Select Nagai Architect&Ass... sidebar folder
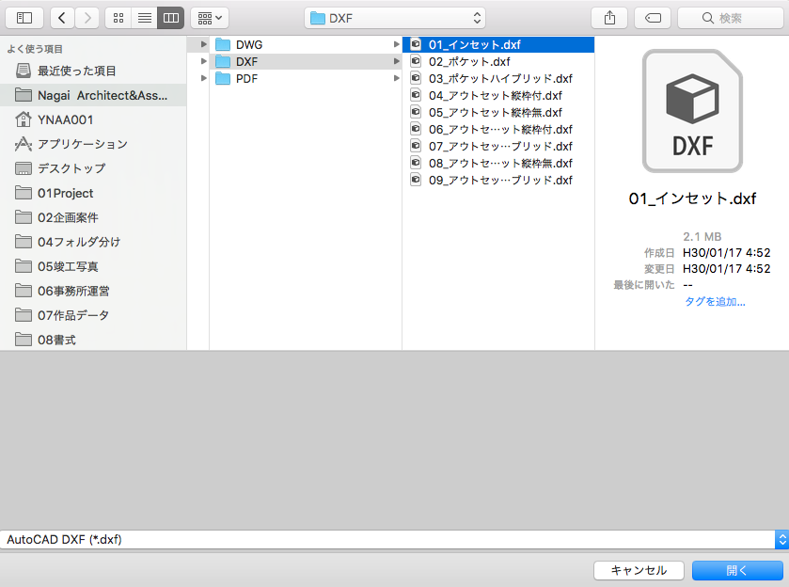The height and width of the screenshot is (587, 789). [93, 95]
